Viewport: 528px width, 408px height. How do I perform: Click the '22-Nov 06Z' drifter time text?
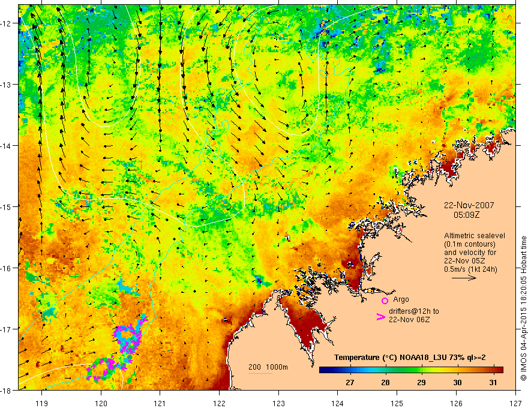pyautogui.click(x=409, y=320)
